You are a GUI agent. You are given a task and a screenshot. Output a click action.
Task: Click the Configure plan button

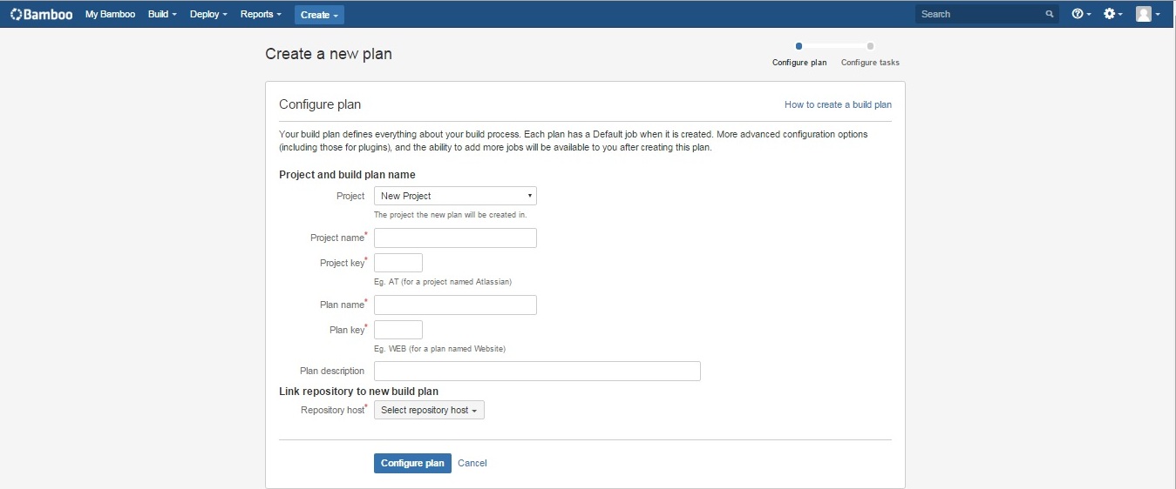click(x=412, y=463)
